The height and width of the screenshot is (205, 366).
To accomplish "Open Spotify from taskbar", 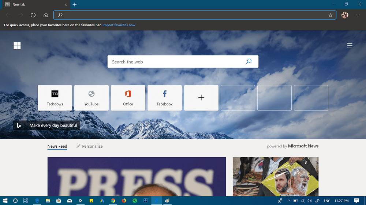I will pyautogui.click(x=135, y=201).
